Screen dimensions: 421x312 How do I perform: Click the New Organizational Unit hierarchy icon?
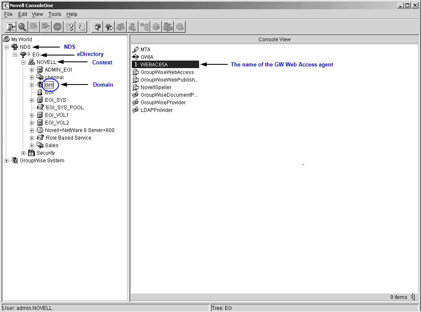(x=144, y=27)
